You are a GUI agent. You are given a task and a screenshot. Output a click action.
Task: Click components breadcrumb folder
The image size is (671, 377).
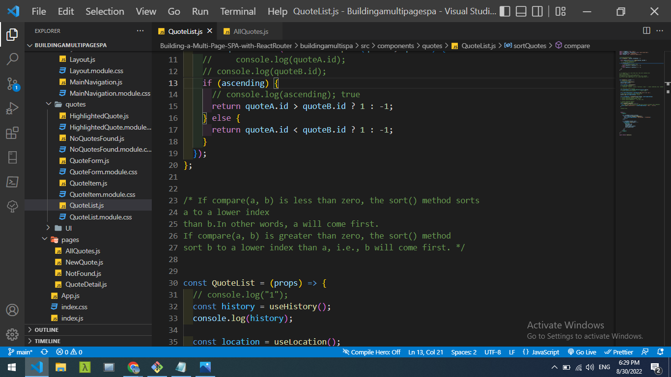click(x=395, y=46)
